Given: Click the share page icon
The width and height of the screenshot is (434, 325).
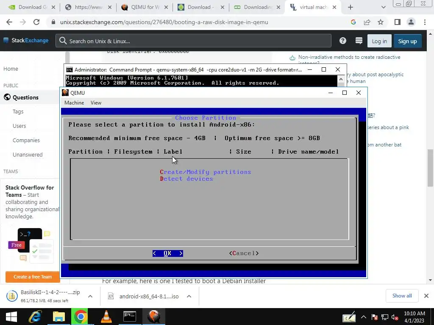Looking at the screenshot, I should tap(367, 22).
